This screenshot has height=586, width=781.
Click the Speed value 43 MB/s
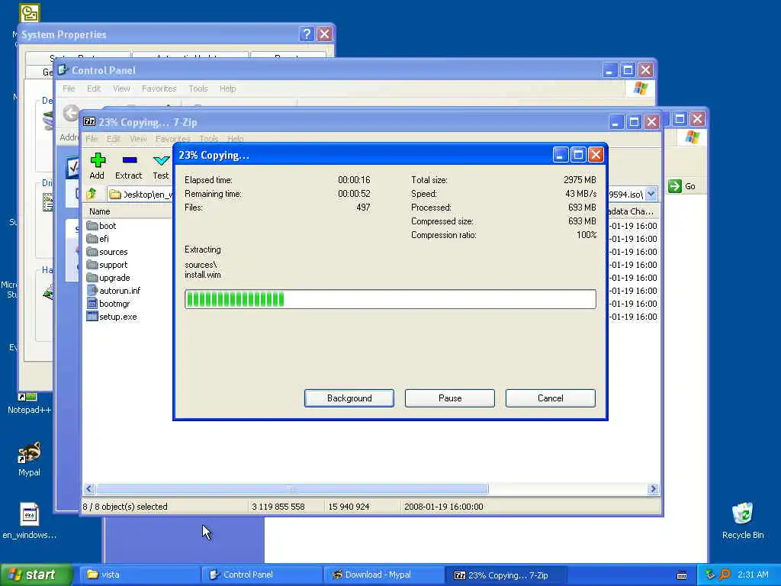tap(580, 193)
